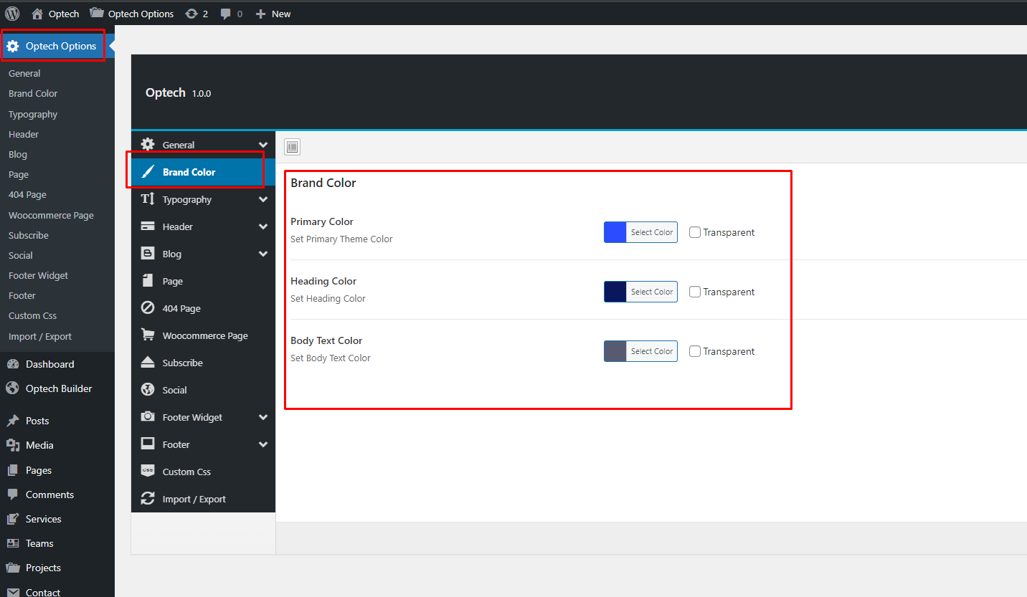This screenshot has width=1027, height=597.
Task: Expand the Footer Widget section chevron
Action: tap(263, 417)
